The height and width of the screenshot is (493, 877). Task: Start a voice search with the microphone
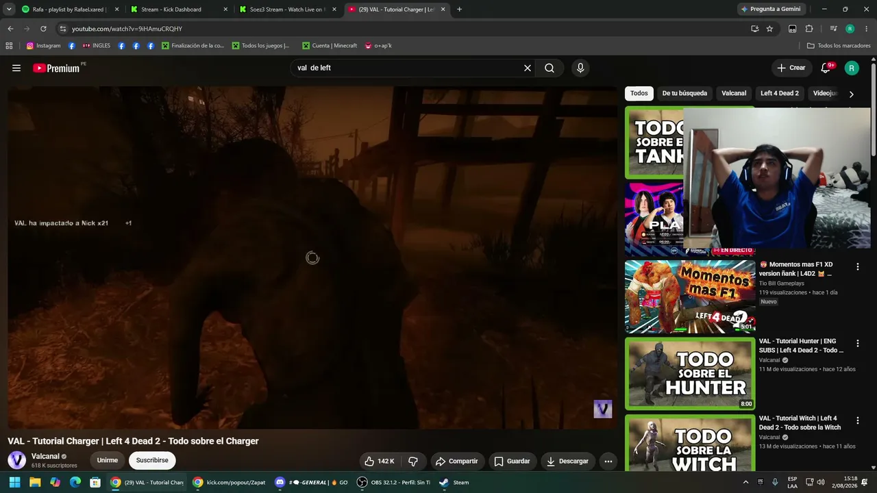580,68
